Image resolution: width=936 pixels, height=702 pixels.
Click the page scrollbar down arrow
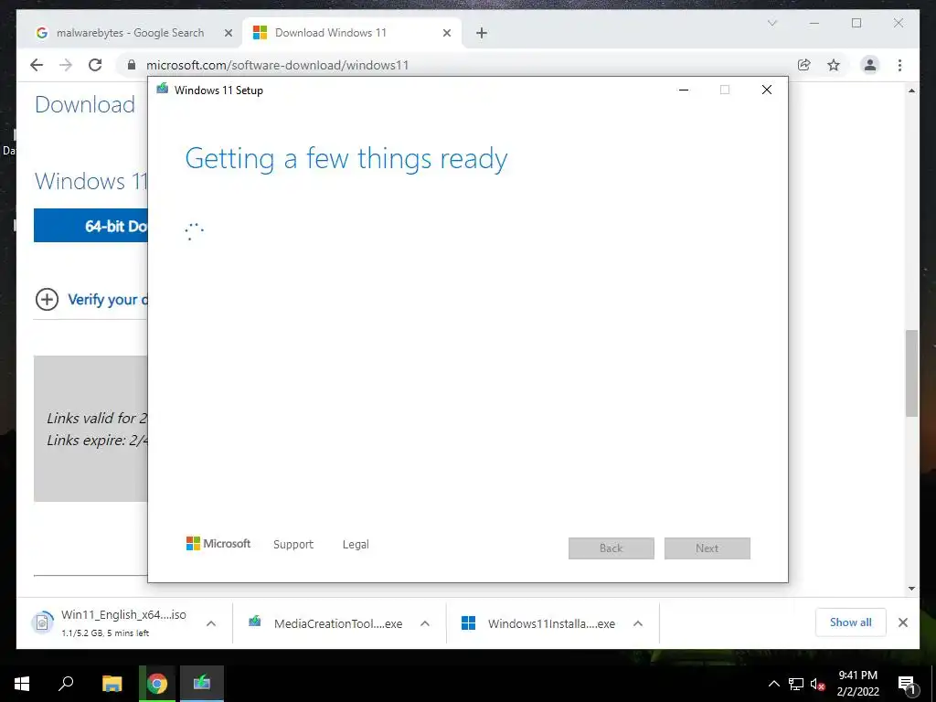[911, 589]
